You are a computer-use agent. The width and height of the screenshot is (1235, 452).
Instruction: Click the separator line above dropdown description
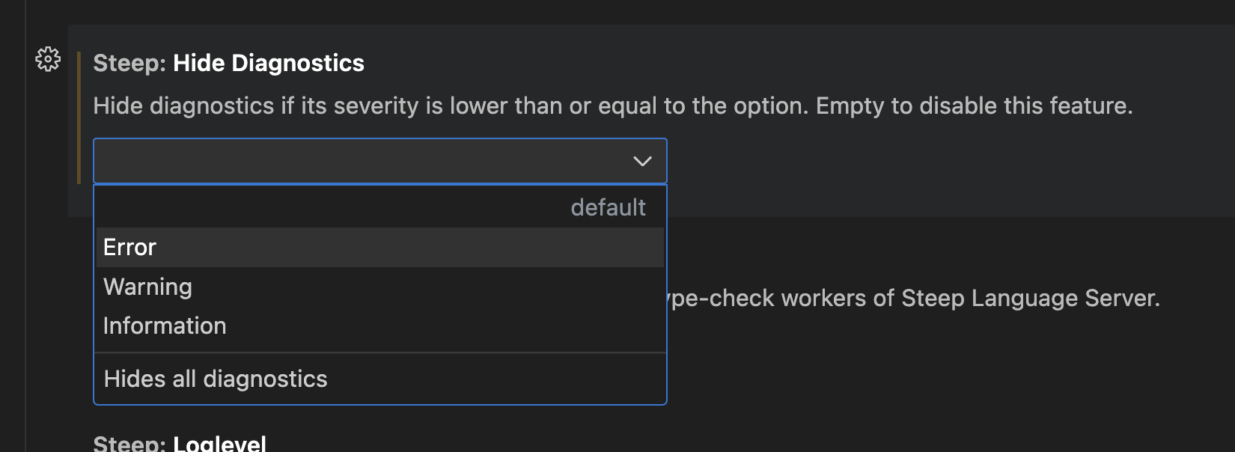tap(380, 352)
